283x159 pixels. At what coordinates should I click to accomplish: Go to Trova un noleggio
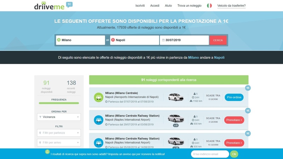pyautogui.click(x=189, y=6)
